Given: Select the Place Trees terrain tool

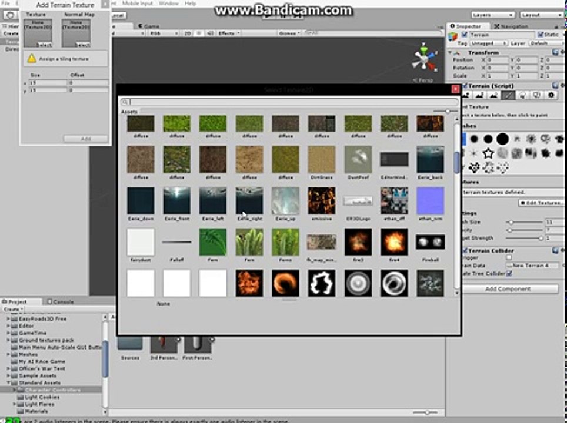Looking at the screenshot, I should (522, 95).
